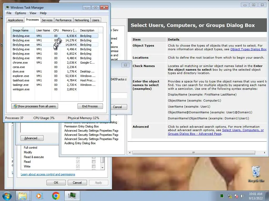This screenshot has width=269, height=201.
Task: Switch to the Applications tab
Action: (15, 20)
